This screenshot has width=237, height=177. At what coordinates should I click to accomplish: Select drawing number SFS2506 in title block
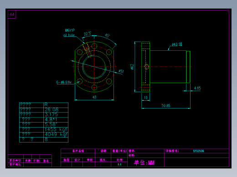[198, 151]
